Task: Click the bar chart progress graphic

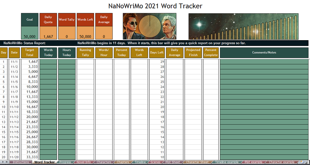Action: pyautogui.click(x=244, y=26)
